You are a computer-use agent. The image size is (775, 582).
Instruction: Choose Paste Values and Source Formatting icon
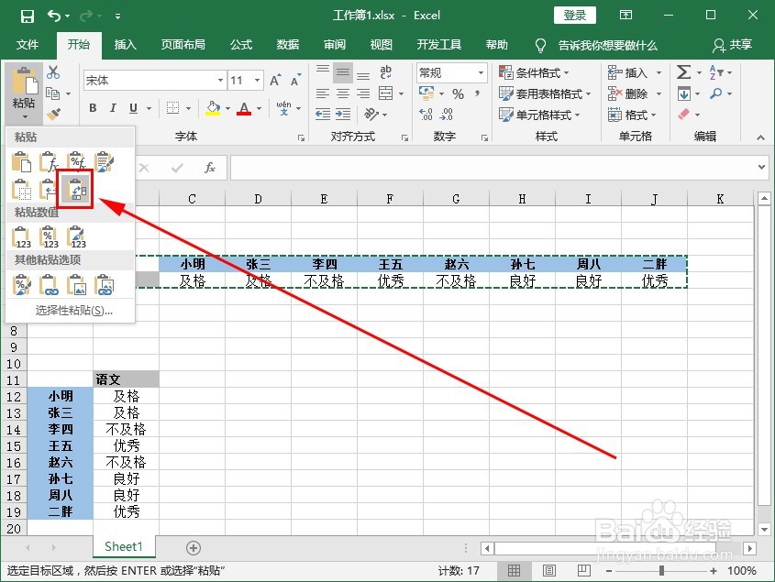click(76, 237)
